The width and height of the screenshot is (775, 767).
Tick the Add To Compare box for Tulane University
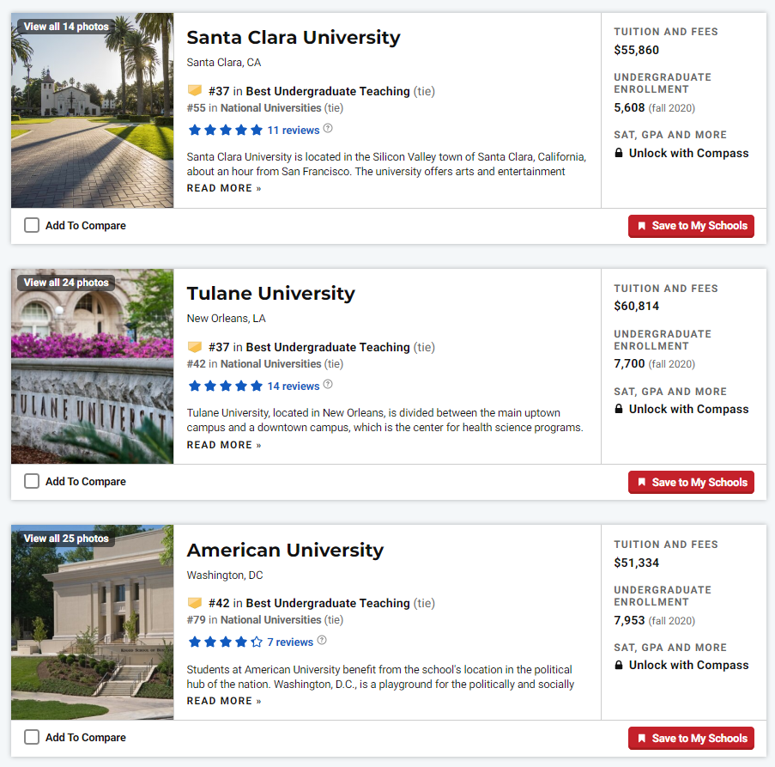pos(32,481)
